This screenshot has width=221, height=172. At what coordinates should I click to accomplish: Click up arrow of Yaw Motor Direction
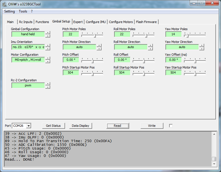point(202,45)
